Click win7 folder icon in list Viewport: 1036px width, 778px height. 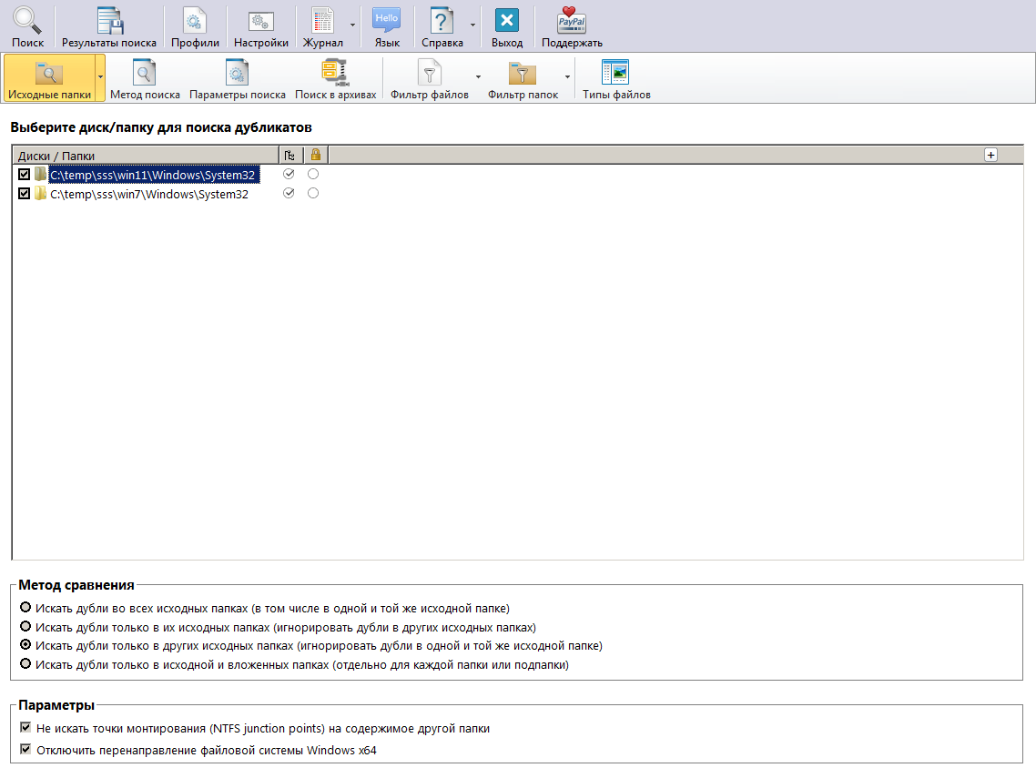point(40,194)
